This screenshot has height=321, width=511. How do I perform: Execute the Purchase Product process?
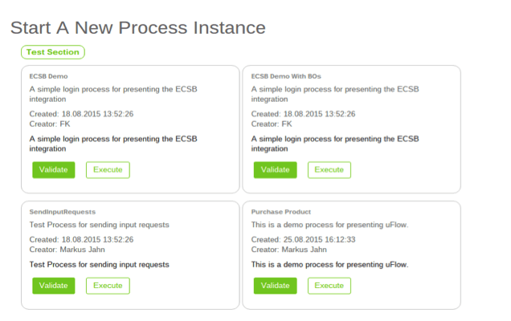click(329, 286)
